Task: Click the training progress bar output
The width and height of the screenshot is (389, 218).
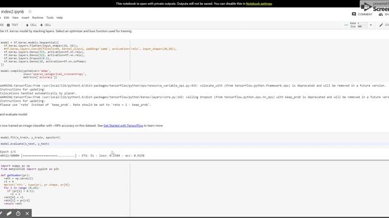Action: (x=72, y=156)
